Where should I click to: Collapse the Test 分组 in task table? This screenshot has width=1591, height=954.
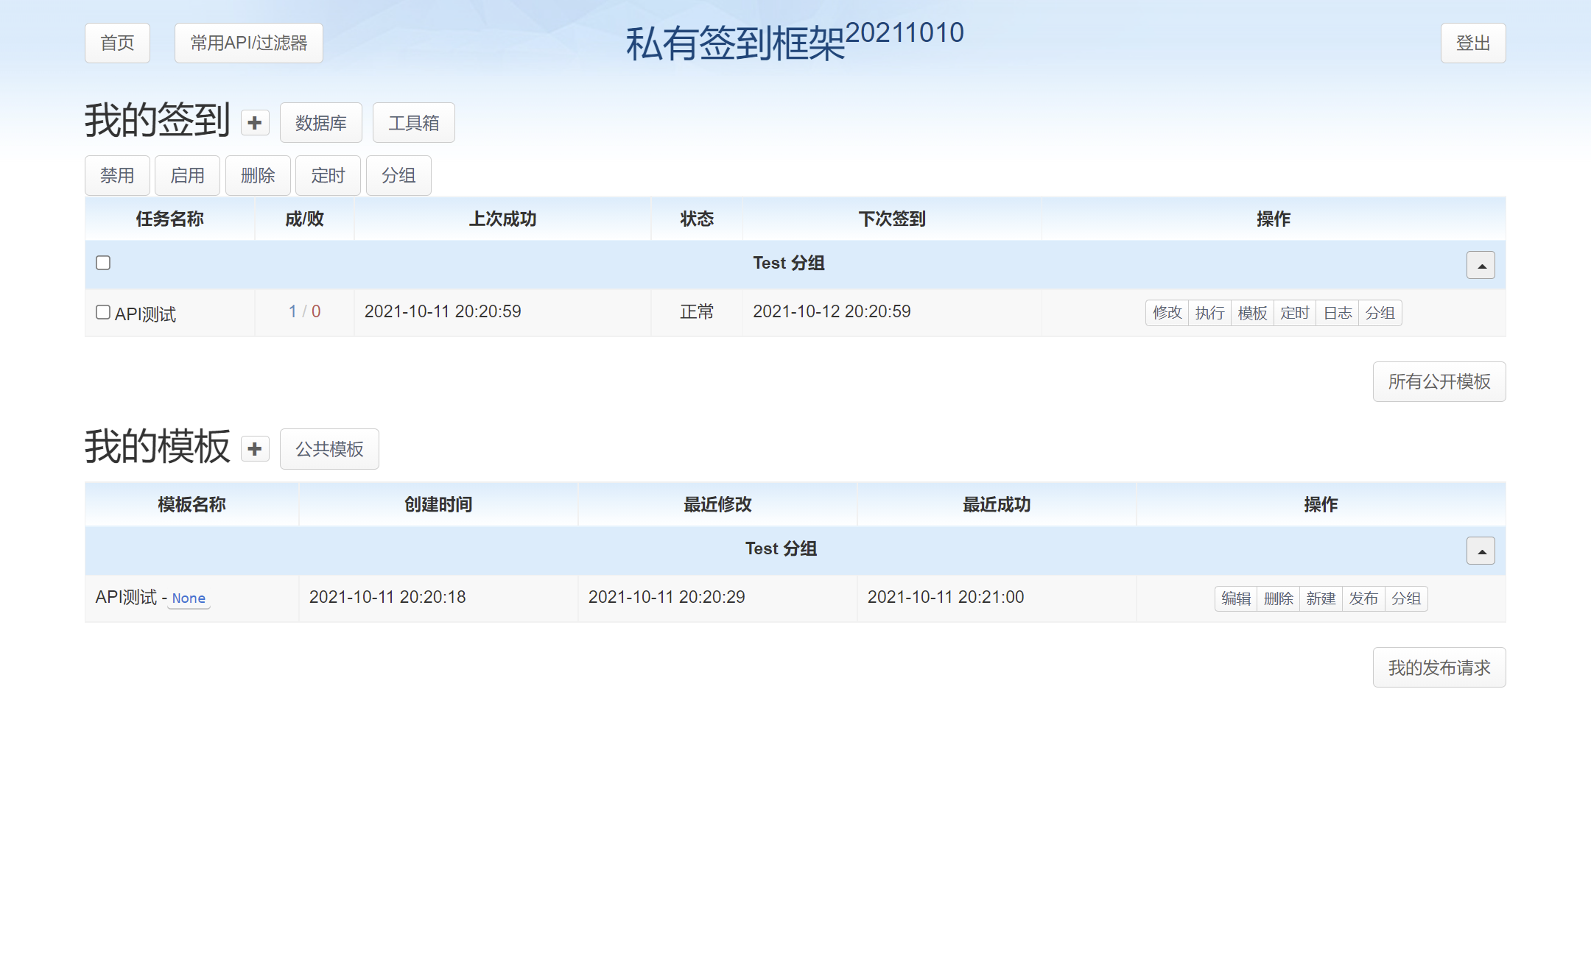1481,265
